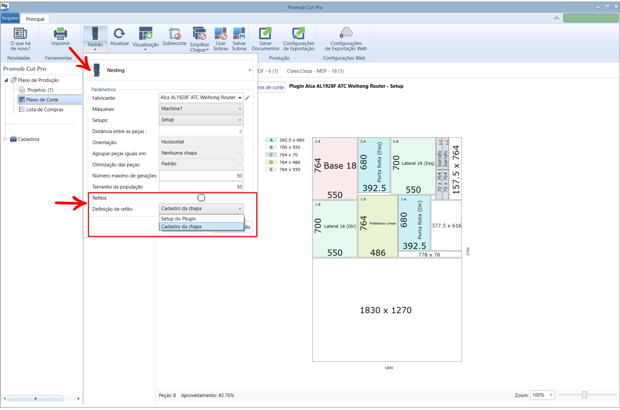Viewport: 620px width, 410px height.
Task: Open the Máquinas dropdown showing Machine1
Action: click(201, 109)
